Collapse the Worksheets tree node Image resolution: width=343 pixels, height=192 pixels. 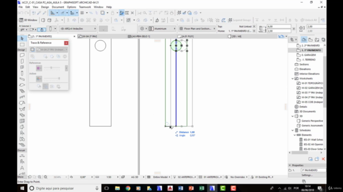(x=293, y=78)
